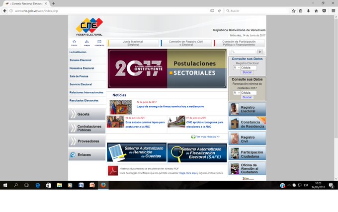The image size is (338, 212).
Task: Click the Gaceta button
Action: tap(87, 114)
